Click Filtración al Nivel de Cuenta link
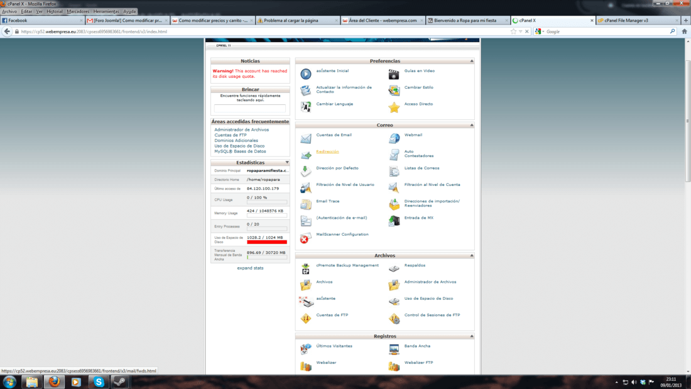This screenshot has height=389, width=691. tap(432, 185)
